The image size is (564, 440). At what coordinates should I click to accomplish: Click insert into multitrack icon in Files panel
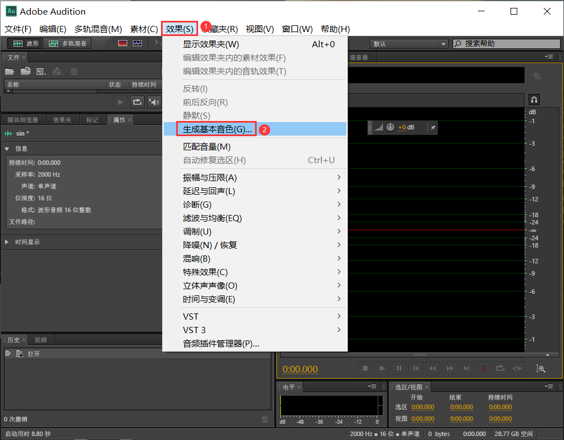coord(57,71)
